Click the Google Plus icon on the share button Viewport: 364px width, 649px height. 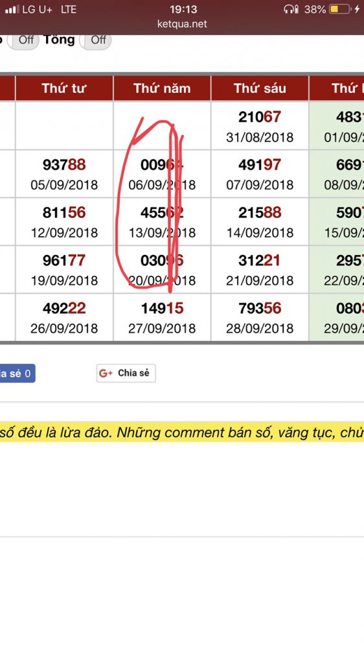point(106,373)
